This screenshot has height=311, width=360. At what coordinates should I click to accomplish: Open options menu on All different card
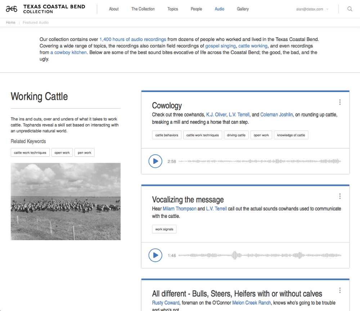coord(340,291)
